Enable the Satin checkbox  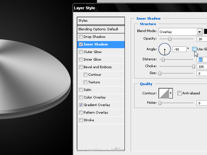[81, 90]
